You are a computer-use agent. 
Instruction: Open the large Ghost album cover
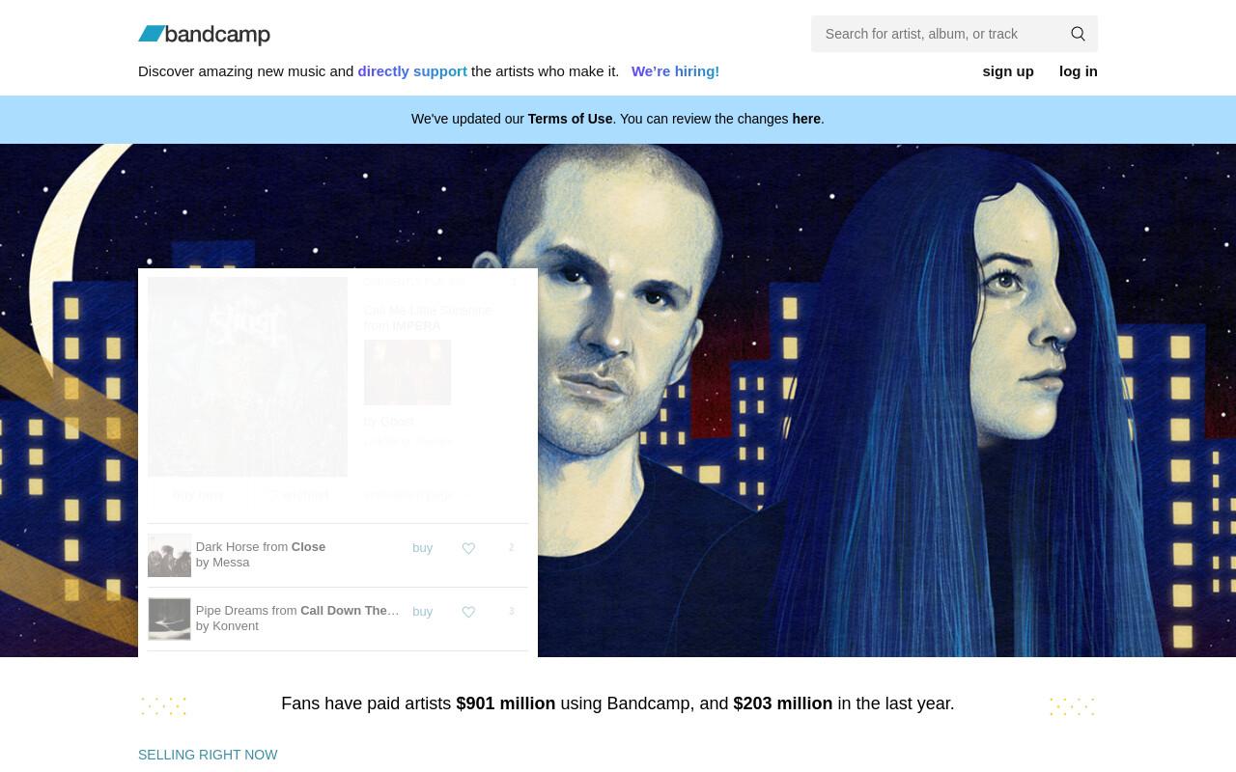[x=247, y=376]
